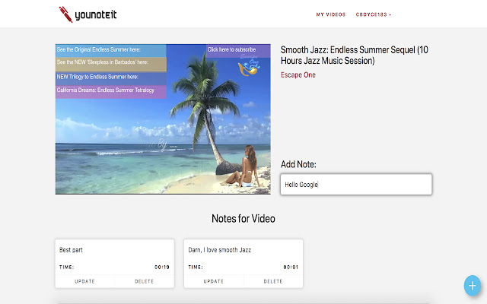Click 'See the NEW Sleepless in Barbados' annotation
Screen dimensions: 487x304
click(x=111, y=64)
